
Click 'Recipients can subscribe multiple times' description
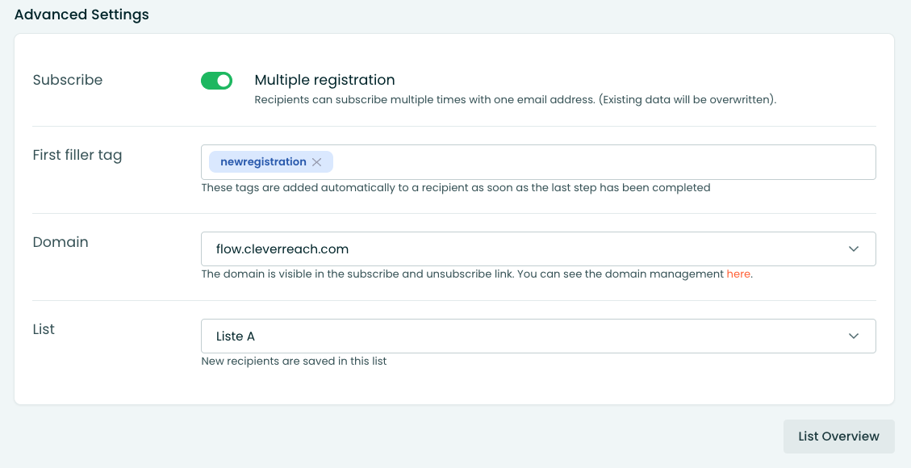point(515,100)
